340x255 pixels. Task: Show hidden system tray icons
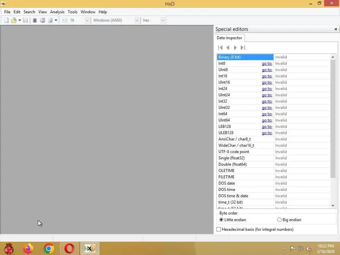click(285, 249)
